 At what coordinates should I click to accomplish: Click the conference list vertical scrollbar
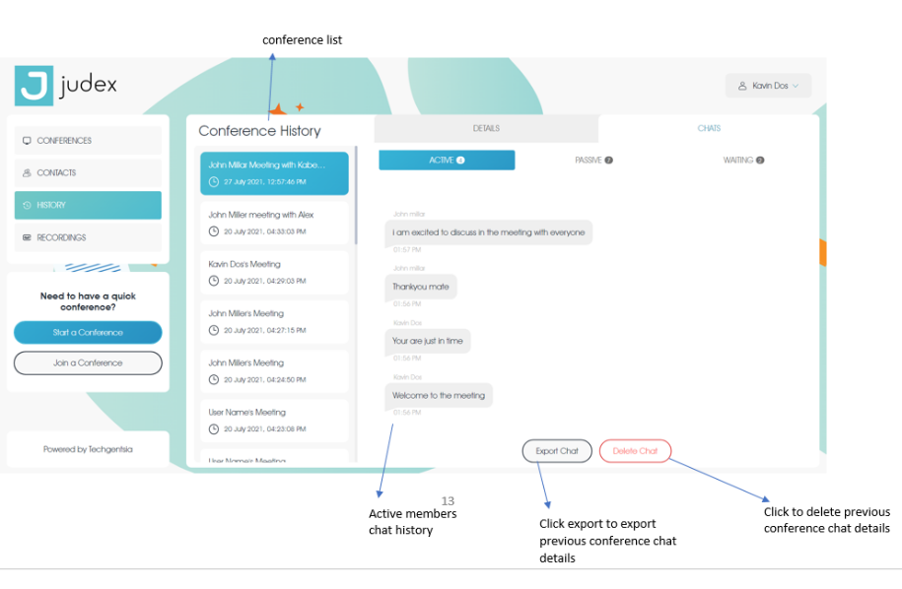pos(356,197)
